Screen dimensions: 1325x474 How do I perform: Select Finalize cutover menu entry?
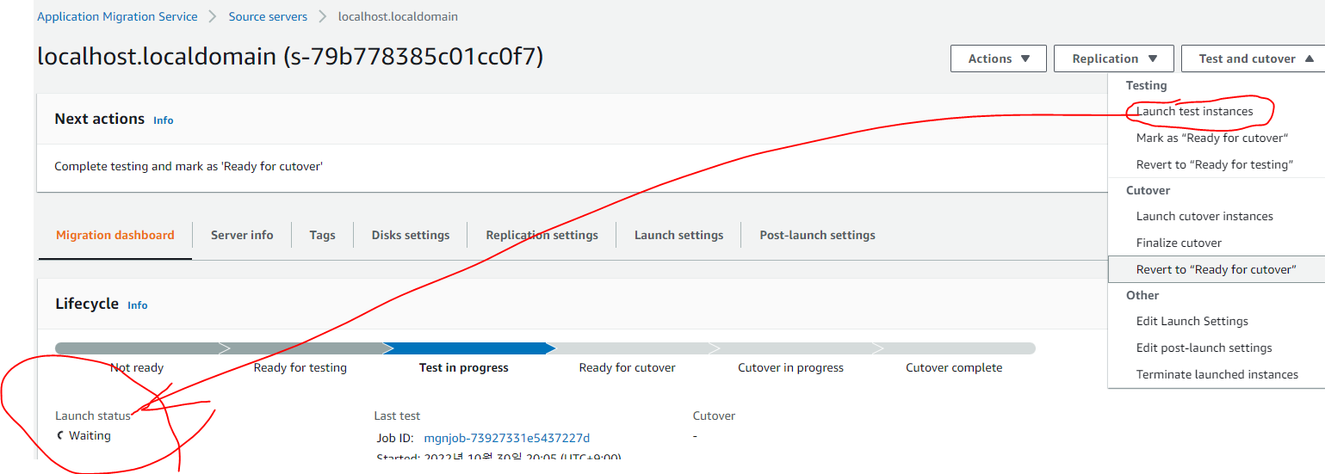point(1179,243)
